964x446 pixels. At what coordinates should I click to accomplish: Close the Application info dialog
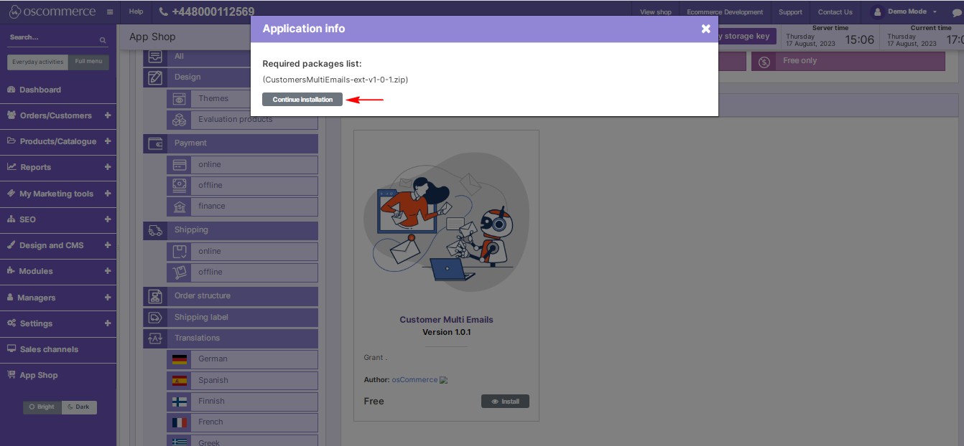coord(705,29)
